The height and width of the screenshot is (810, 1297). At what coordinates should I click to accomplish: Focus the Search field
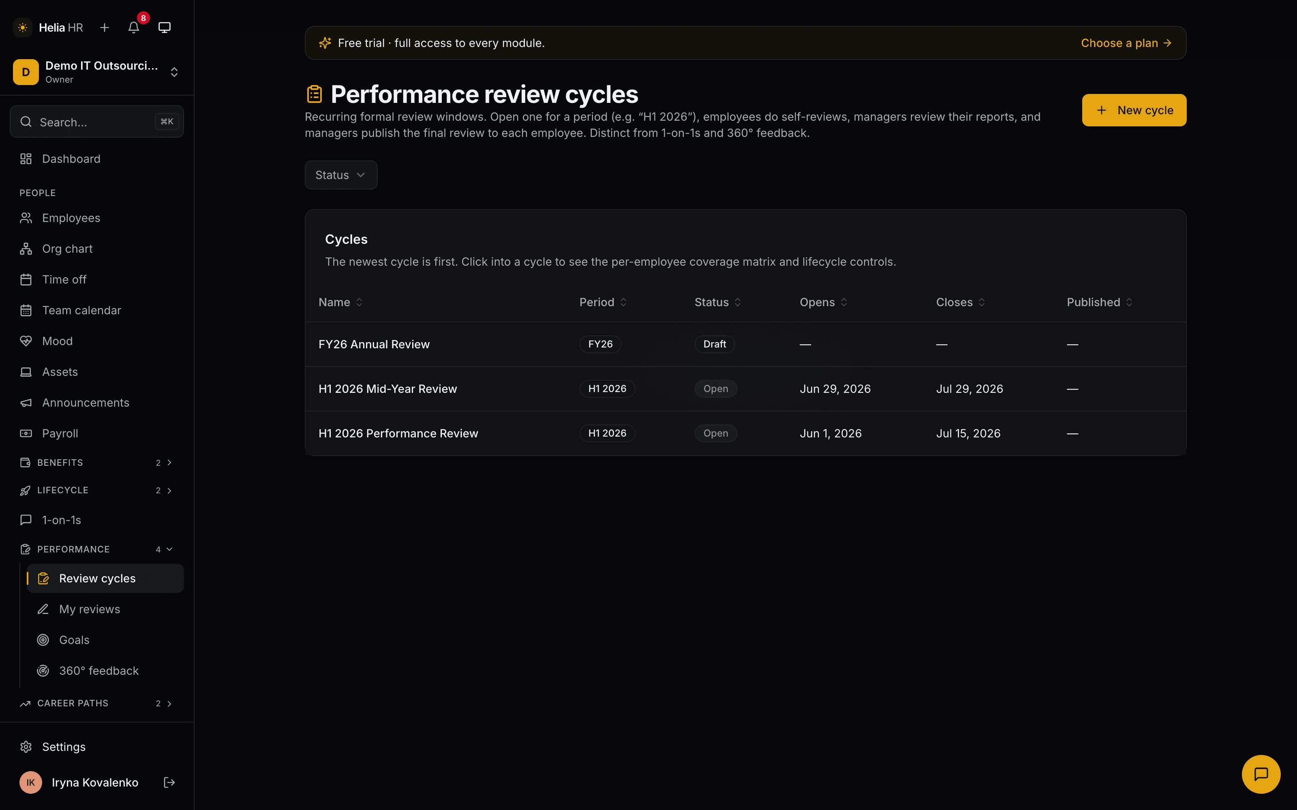pos(97,122)
